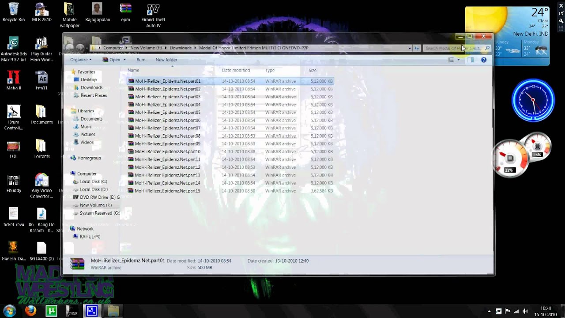Click Downloads in the address breadcrumb
Image resolution: width=565 pixels, height=318 pixels.
click(x=181, y=48)
